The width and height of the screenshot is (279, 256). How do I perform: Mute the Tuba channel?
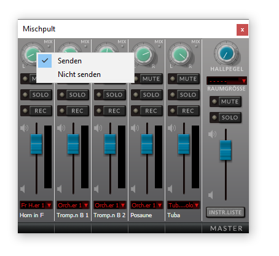184,79
